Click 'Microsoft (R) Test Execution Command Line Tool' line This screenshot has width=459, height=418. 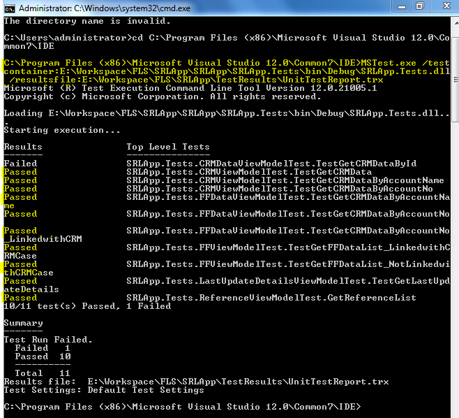[190, 88]
